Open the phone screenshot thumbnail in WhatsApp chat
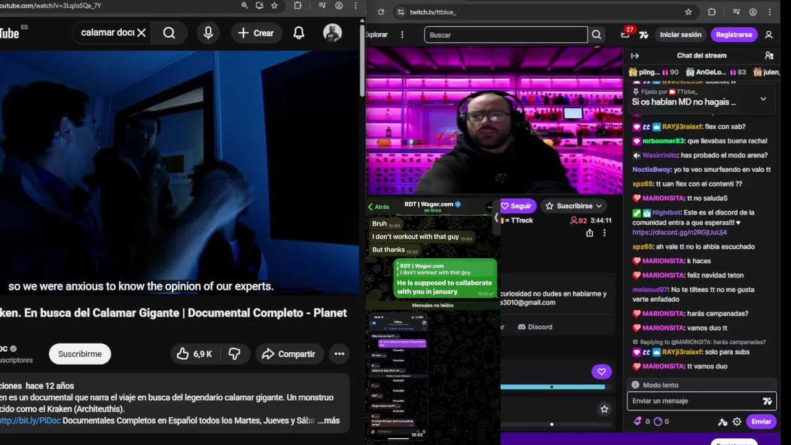This screenshot has width=791, height=445. [399, 376]
